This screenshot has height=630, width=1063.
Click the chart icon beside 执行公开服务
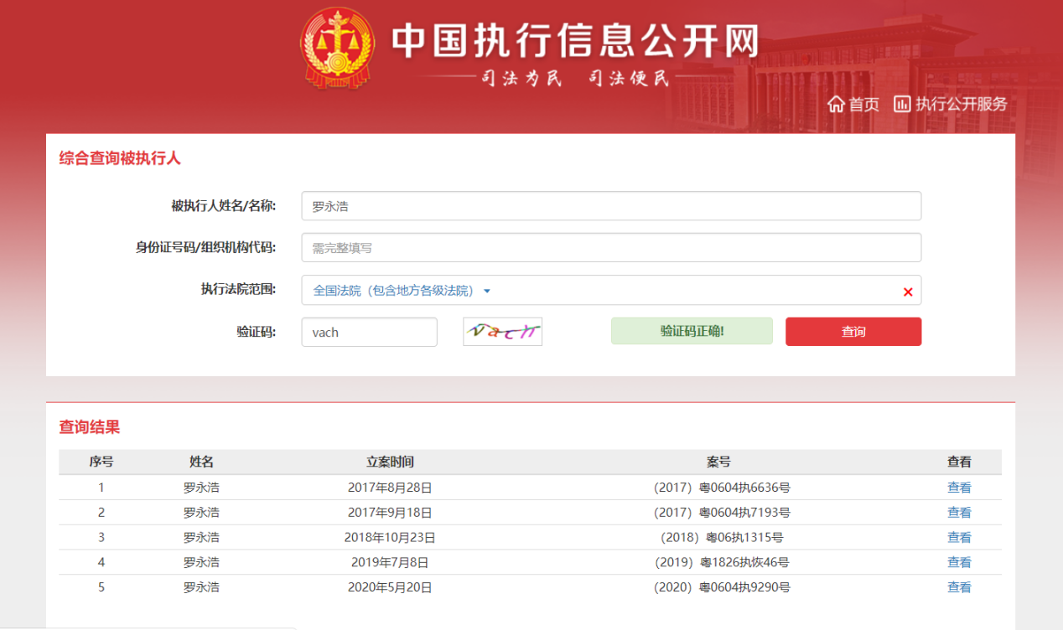(902, 104)
